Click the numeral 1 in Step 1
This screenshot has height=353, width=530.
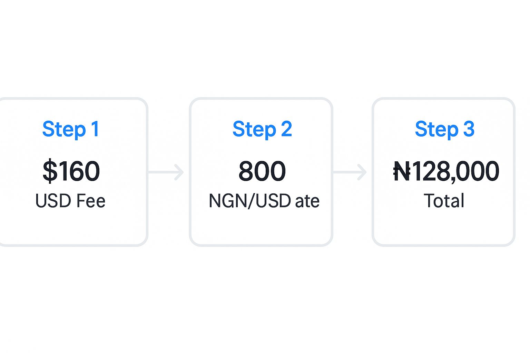pos(95,129)
